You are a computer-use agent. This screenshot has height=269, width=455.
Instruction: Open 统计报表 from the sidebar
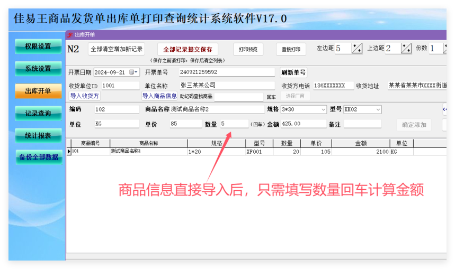click(38, 135)
